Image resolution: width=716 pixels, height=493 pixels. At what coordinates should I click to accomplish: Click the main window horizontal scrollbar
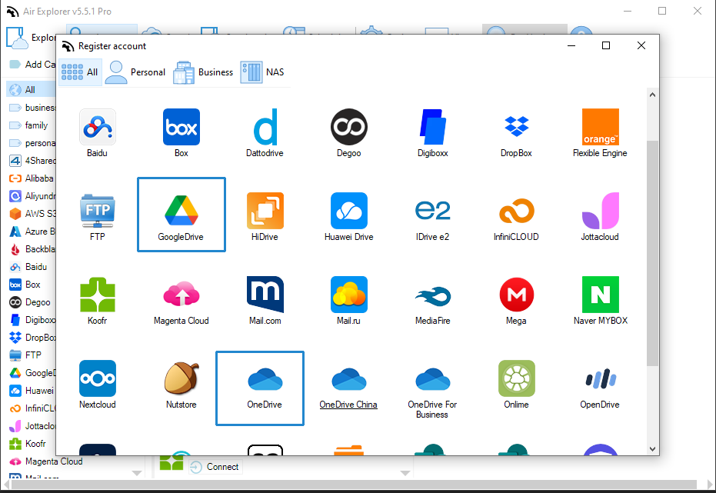pos(354,485)
